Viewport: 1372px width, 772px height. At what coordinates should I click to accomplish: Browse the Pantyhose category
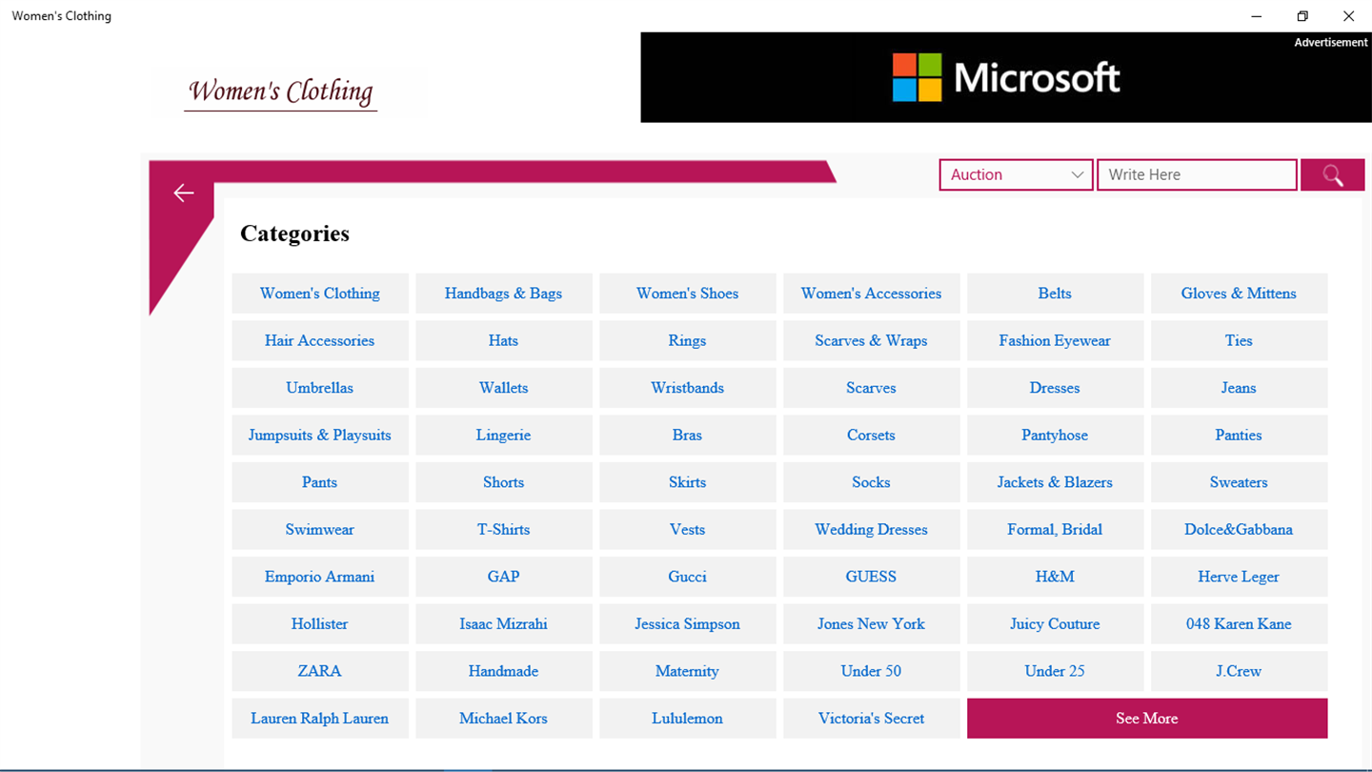point(1056,436)
